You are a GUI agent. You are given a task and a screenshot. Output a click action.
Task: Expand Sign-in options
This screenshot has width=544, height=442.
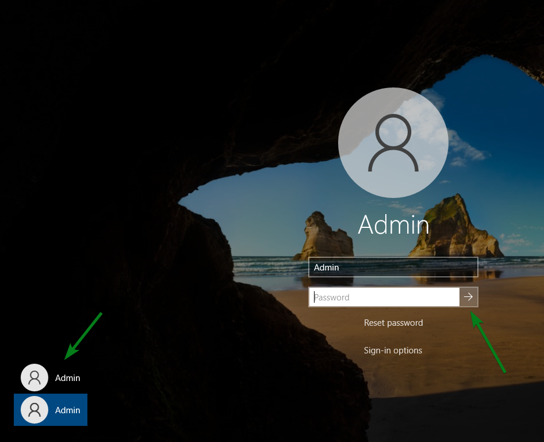click(x=393, y=350)
